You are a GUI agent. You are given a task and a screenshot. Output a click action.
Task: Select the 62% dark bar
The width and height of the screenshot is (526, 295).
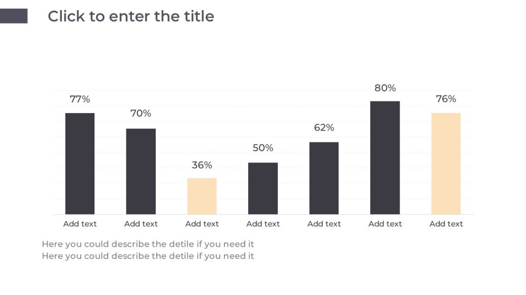coord(324,178)
